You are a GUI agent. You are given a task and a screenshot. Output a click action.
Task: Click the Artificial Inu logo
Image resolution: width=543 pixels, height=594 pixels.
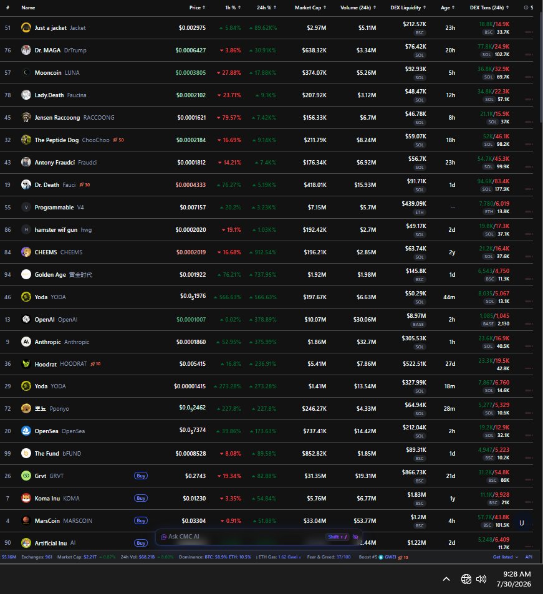coord(26,543)
